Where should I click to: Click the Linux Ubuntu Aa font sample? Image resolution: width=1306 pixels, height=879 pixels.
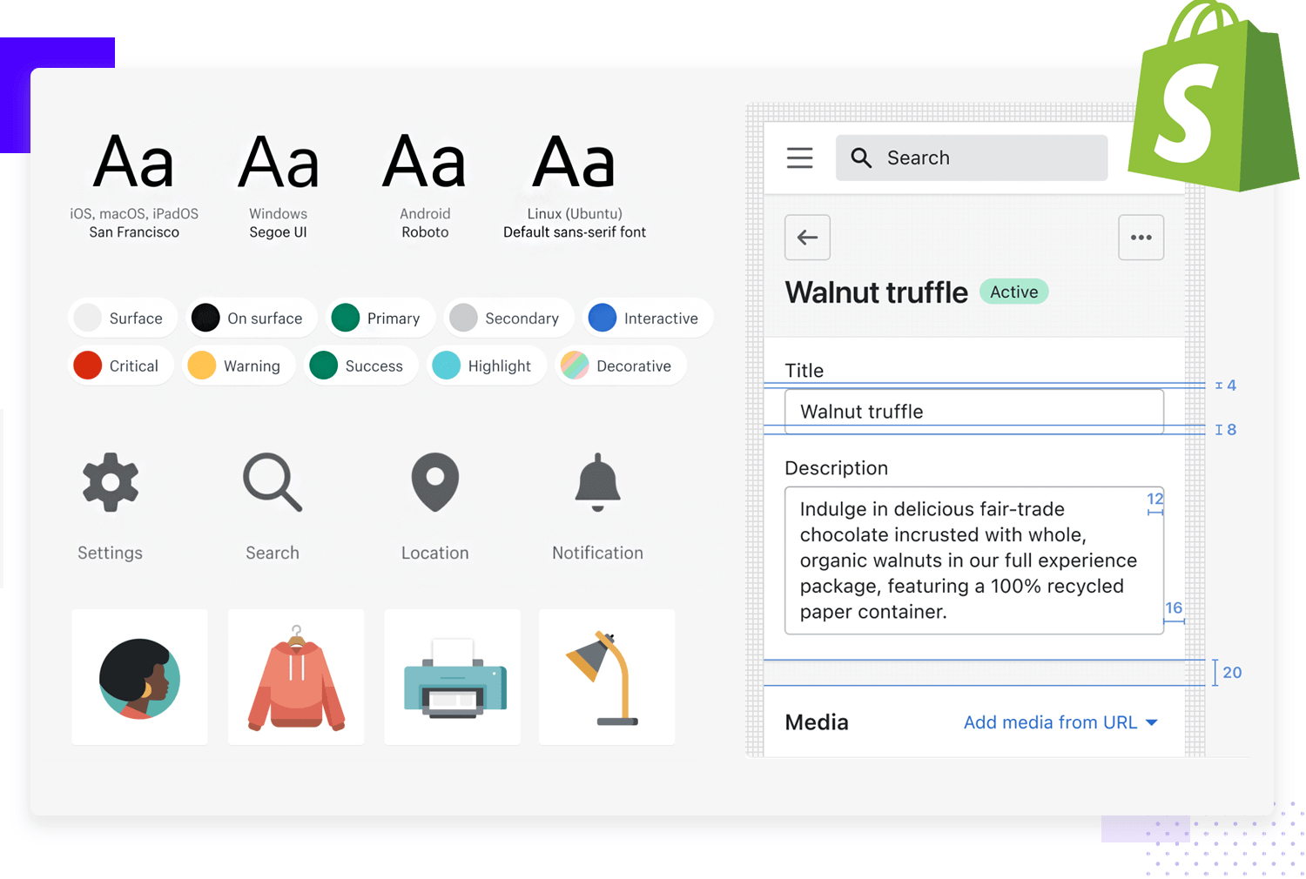[x=575, y=162]
